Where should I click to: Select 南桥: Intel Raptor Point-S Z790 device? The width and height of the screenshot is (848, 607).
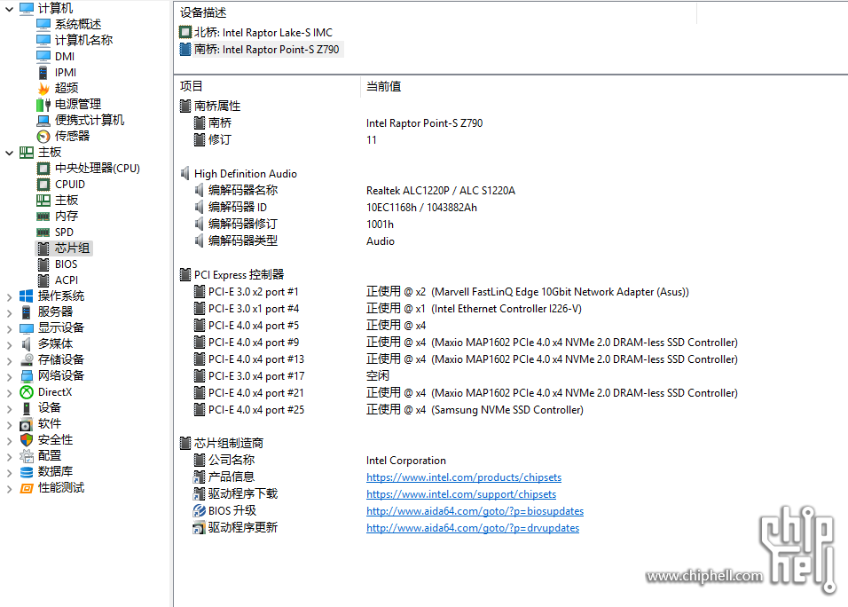point(260,49)
